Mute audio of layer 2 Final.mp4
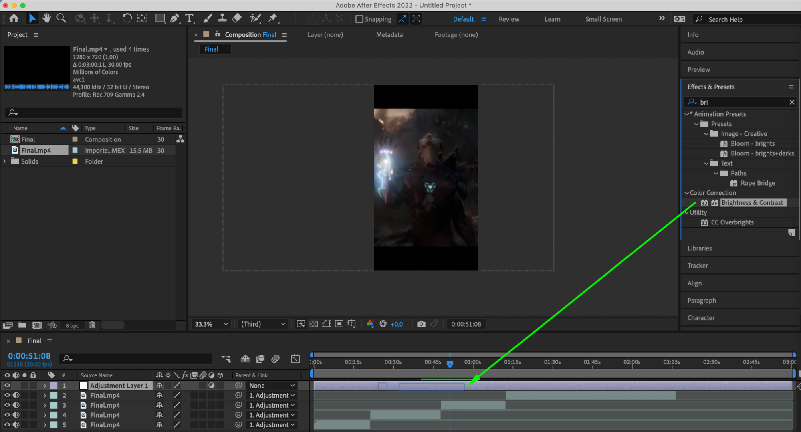 point(16,395)
